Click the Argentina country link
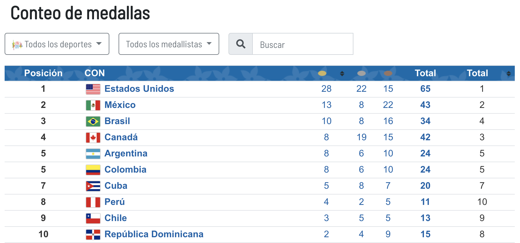520x243 pixels. pyautogui.click(x=126, y=154)
